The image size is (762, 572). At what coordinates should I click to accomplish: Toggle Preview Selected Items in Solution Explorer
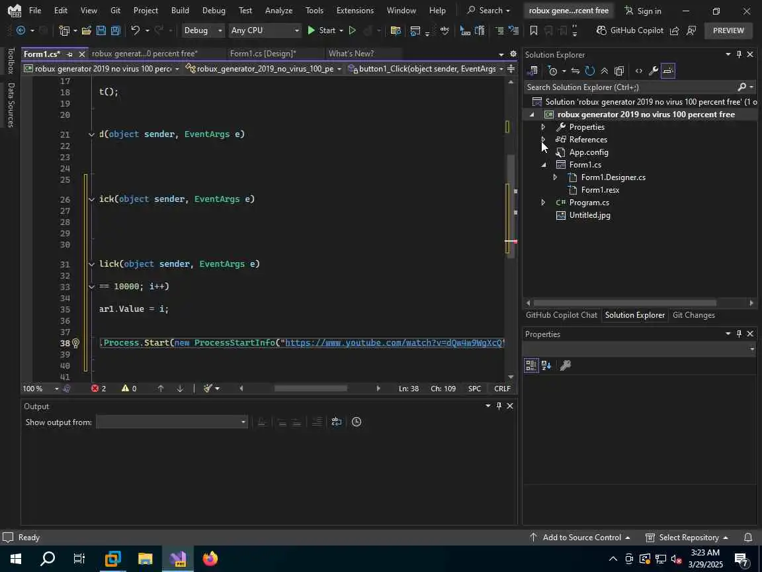coord(667,71)
